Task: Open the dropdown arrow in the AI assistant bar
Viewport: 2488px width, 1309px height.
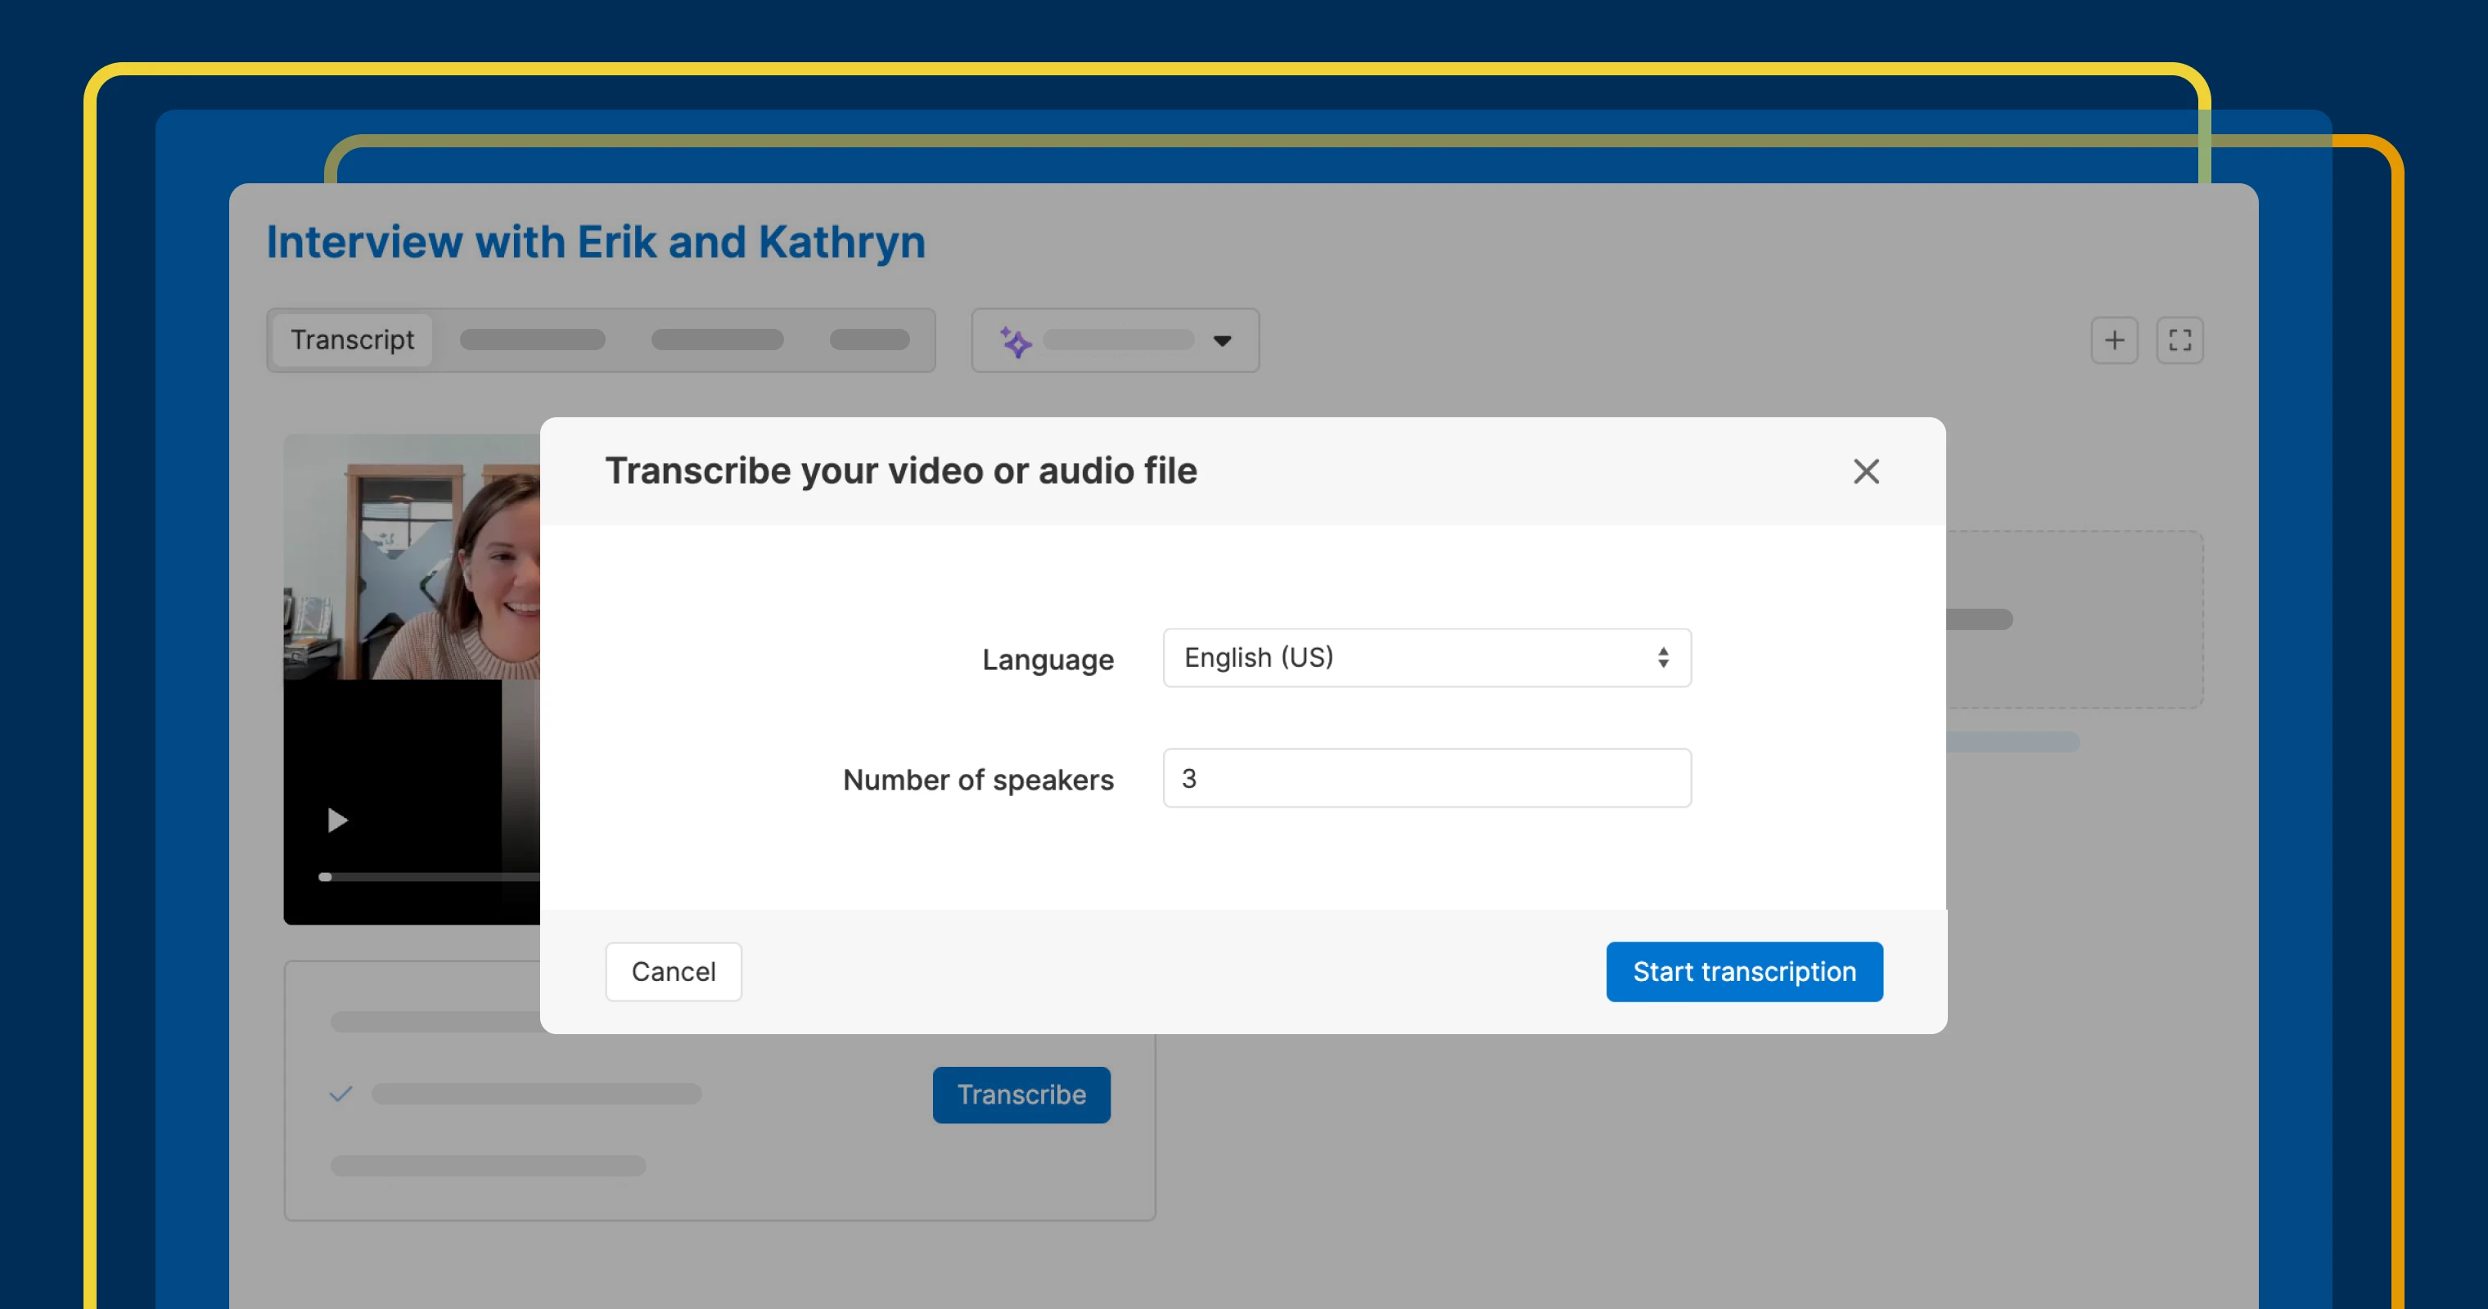Action: [x=1223, y=341]
